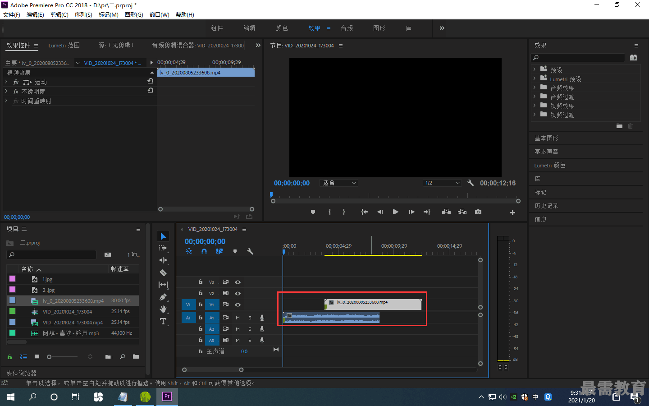Switch to 颜色 workspace tab
649x406 pixels.
tap(282, 28)
